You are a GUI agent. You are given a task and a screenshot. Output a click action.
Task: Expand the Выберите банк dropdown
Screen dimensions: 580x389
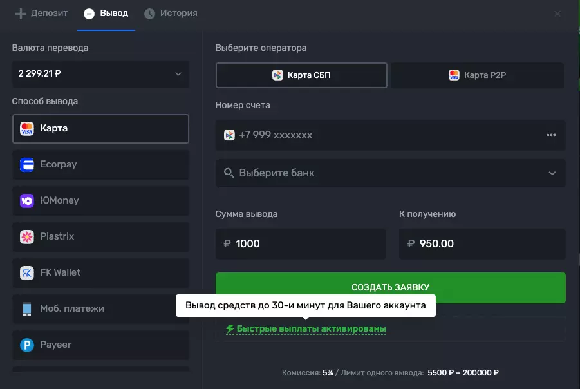click(551, 173)
